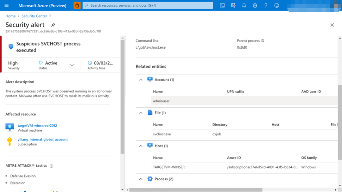Click the Host column header in File table

(x=275, y=125)
